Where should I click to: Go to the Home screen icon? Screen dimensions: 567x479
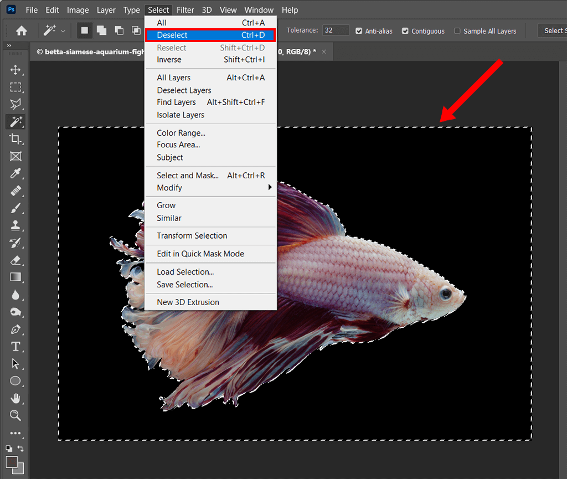tap(22, 30)
